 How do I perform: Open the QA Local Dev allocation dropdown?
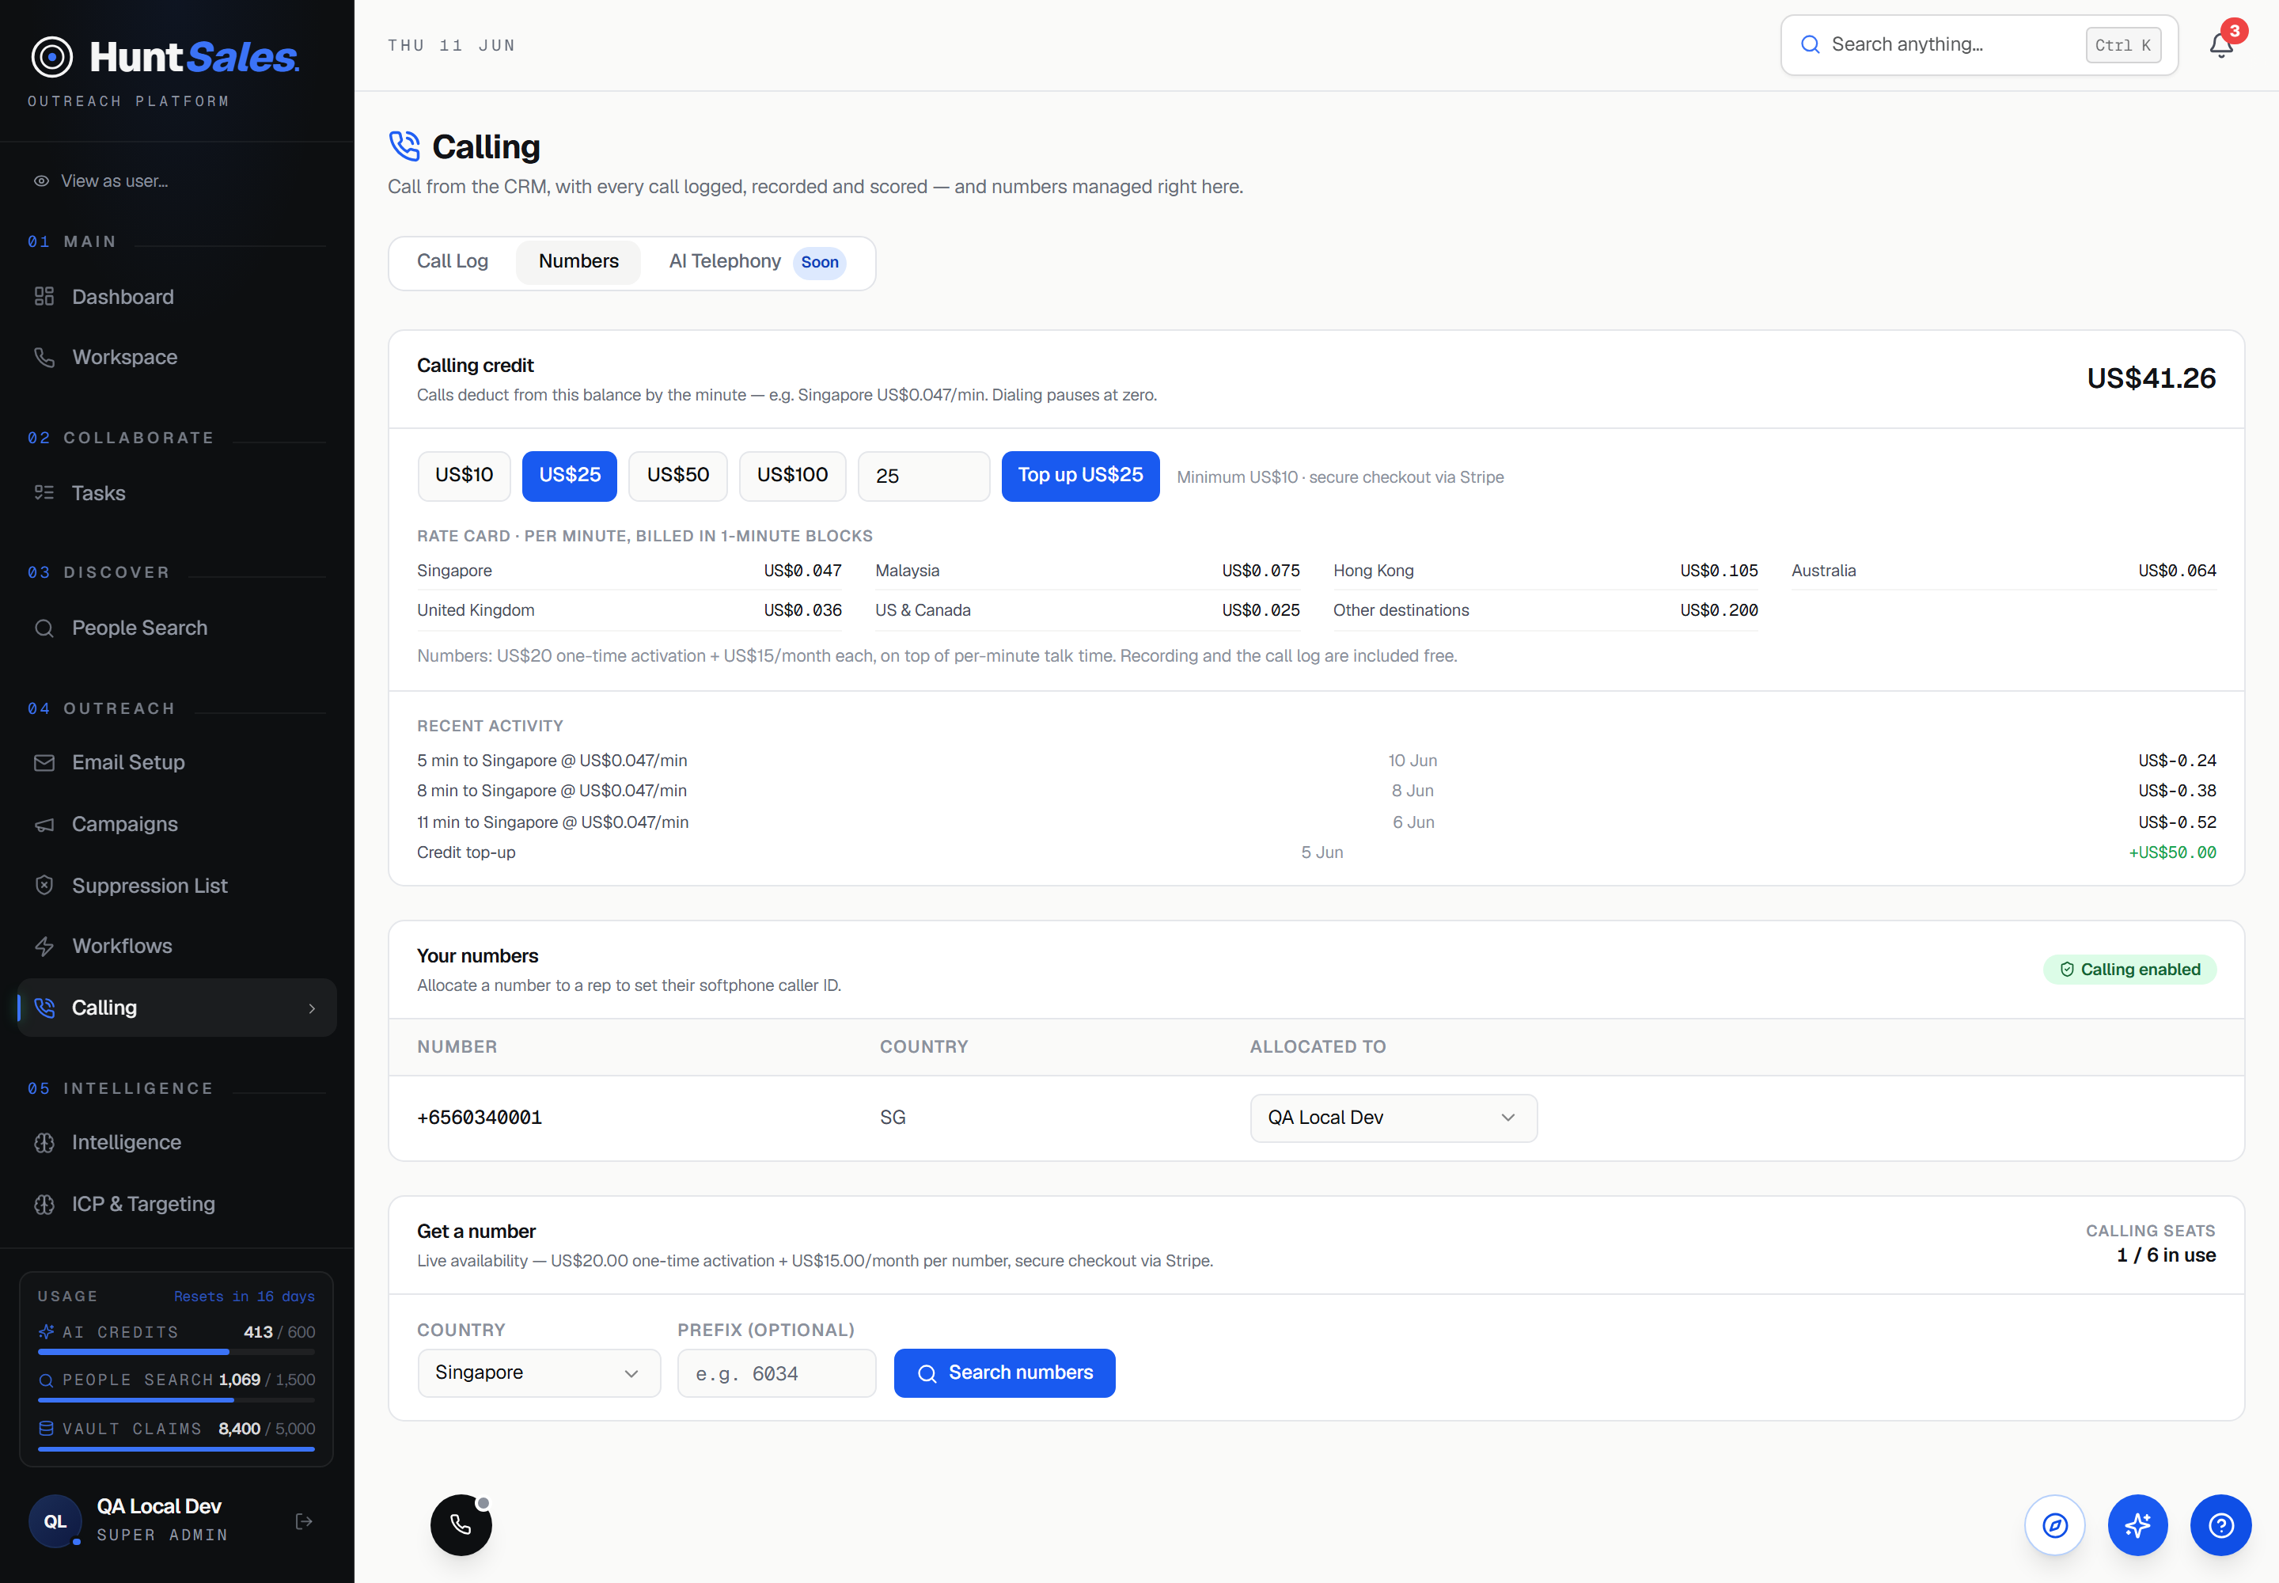pos(1394,1118)
